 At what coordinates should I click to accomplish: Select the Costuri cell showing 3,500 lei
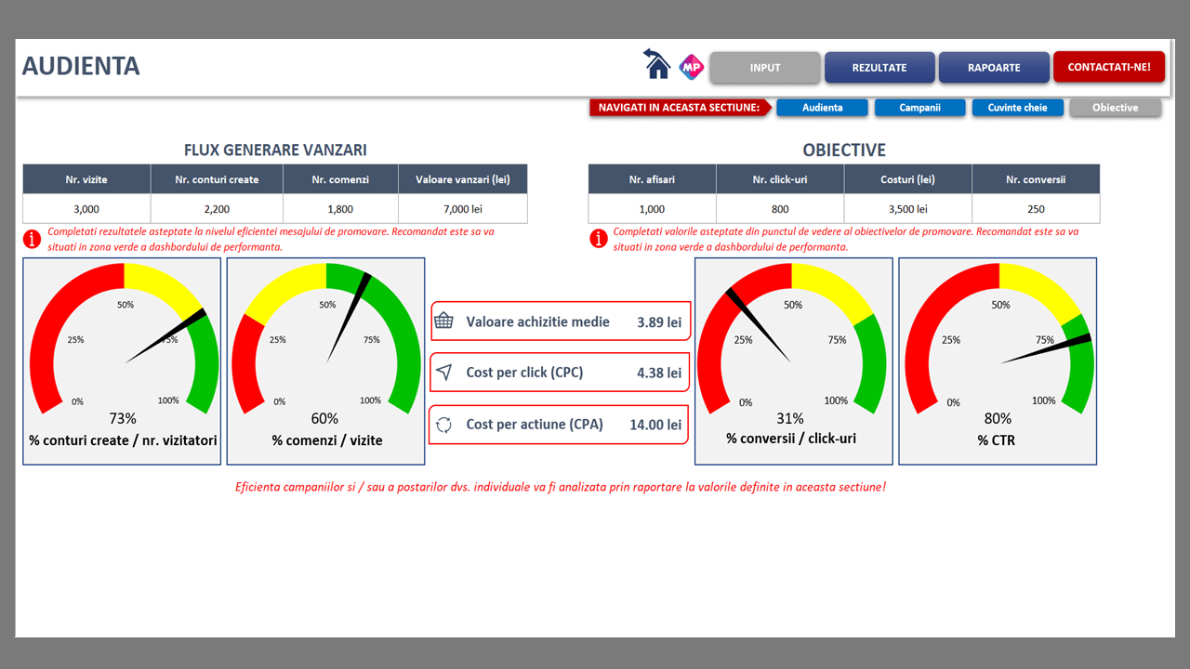click(x=907, y=209)
